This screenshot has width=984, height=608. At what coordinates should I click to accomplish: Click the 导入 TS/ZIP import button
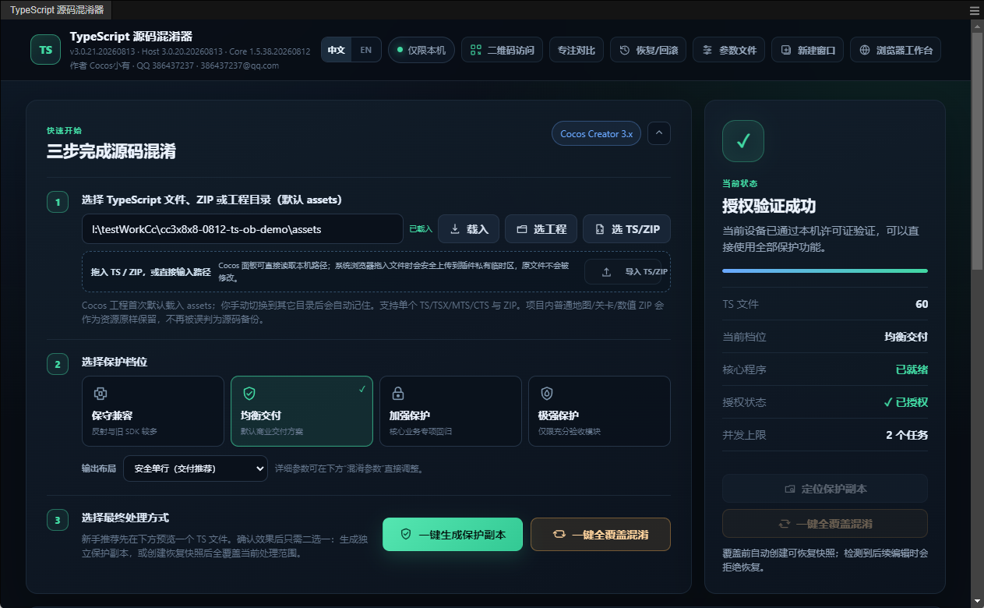click(627, 272)
